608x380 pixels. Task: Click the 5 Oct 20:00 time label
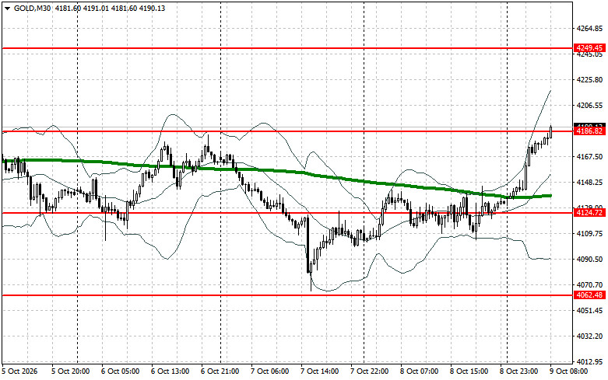click(x=71, y=371)
